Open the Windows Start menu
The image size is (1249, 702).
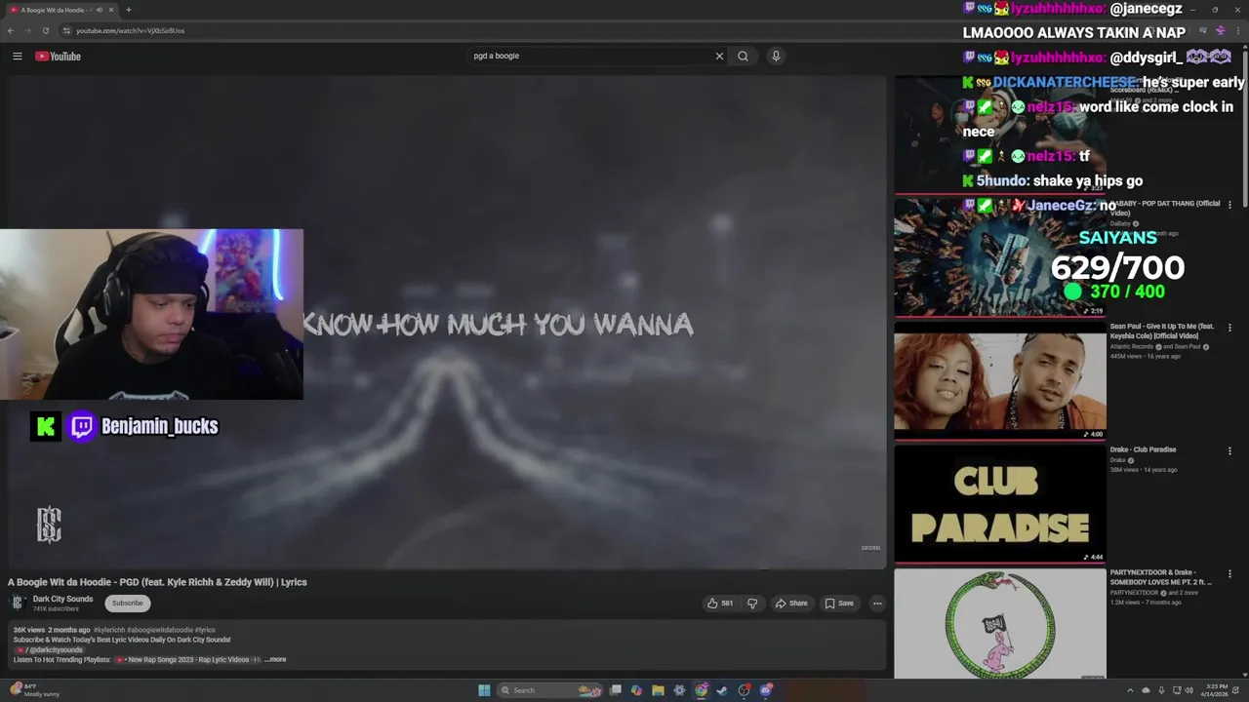(484, 690)
